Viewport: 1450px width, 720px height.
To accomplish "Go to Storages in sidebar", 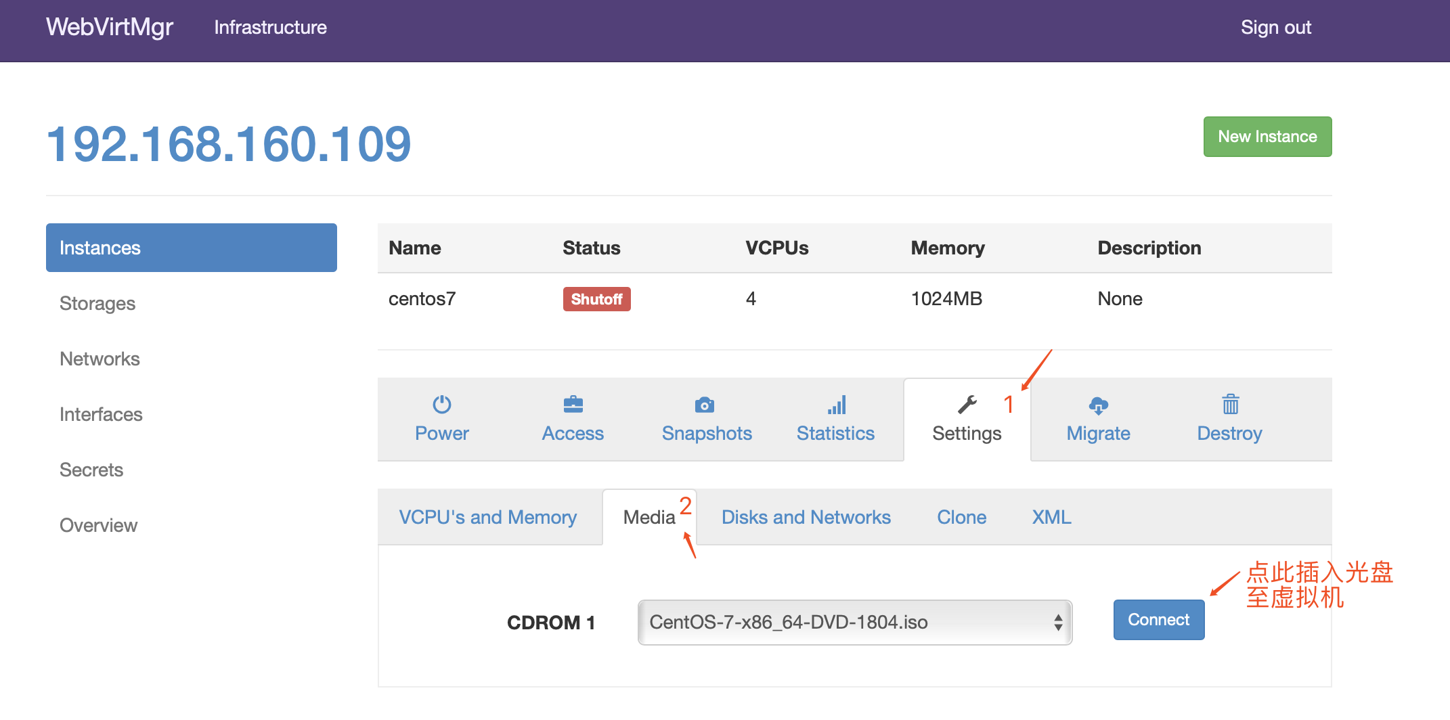I will pyautogui.click(x=97, y=304).
